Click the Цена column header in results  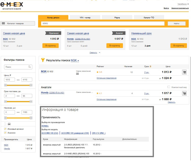tap(168, 66)
